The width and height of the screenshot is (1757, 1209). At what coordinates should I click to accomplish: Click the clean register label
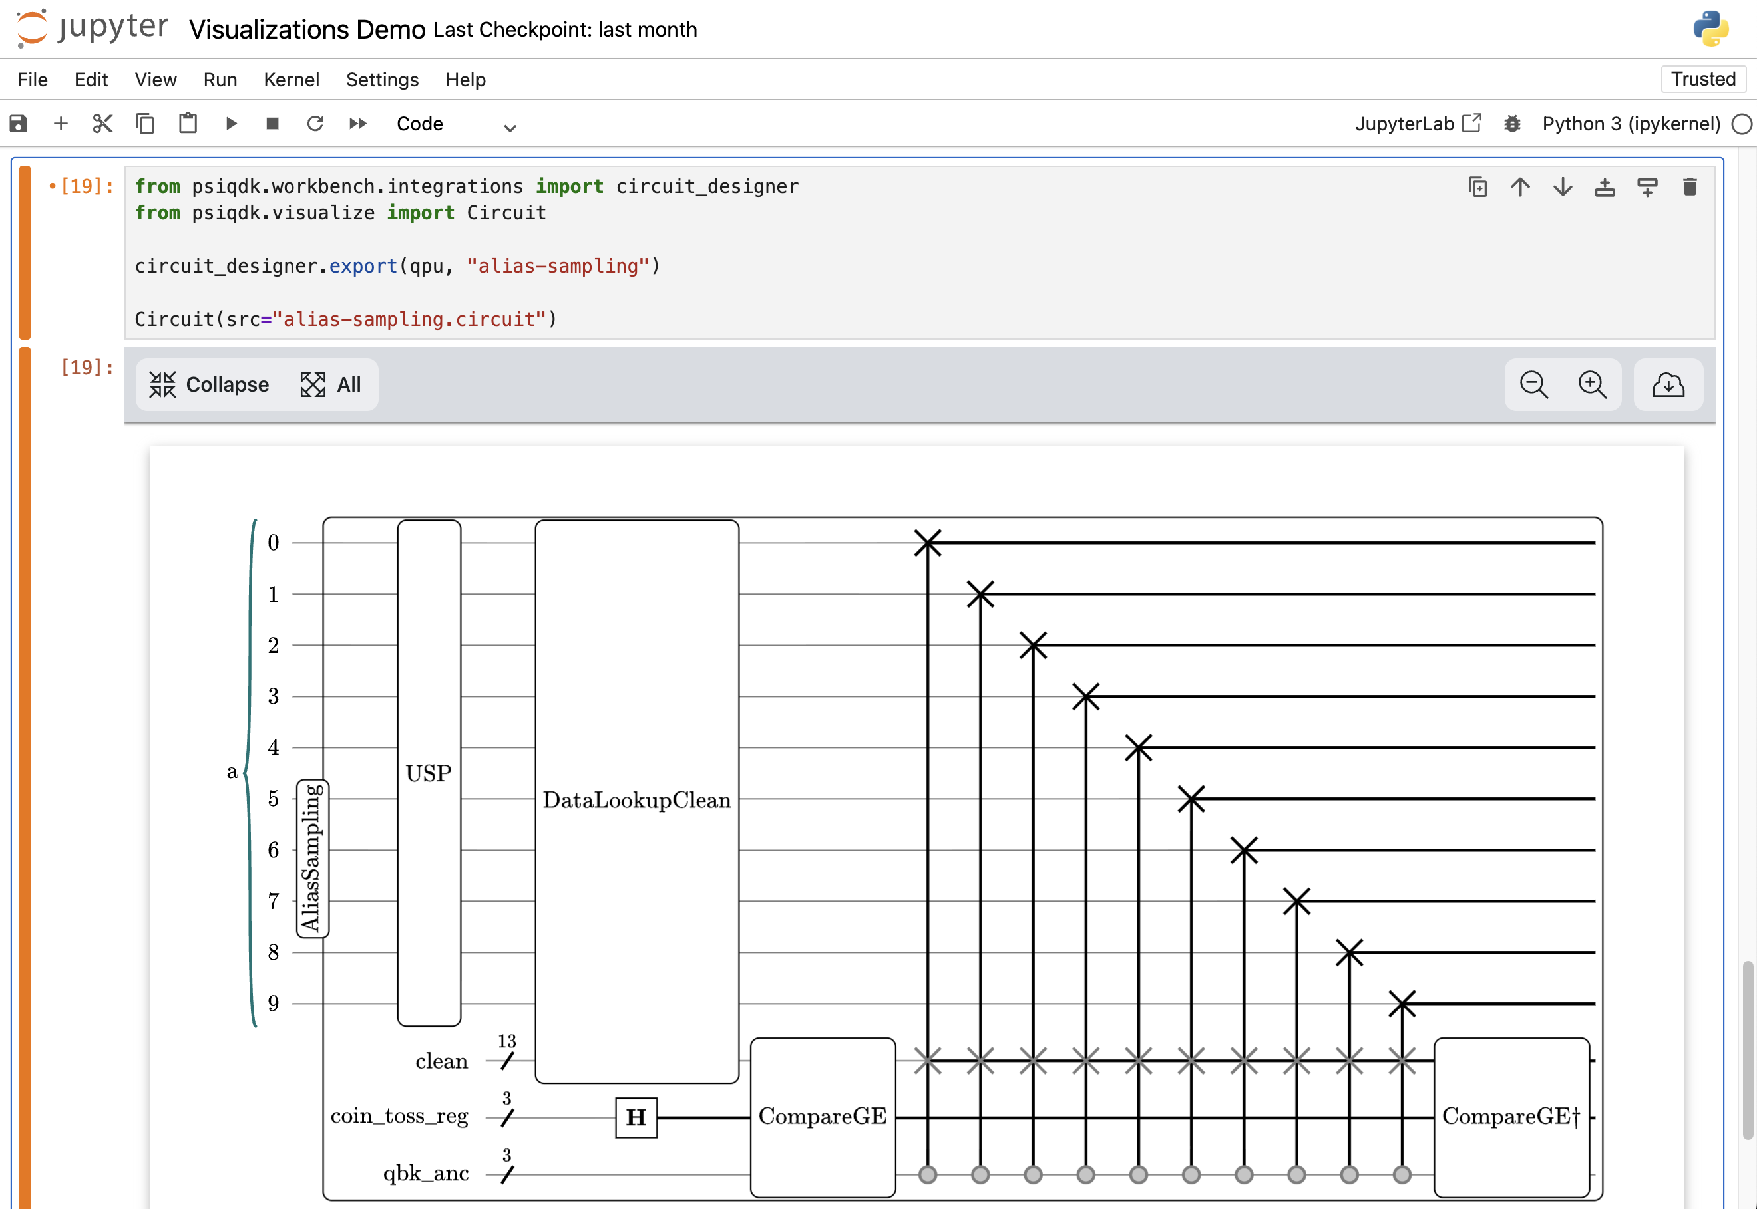click(441, 1061)
